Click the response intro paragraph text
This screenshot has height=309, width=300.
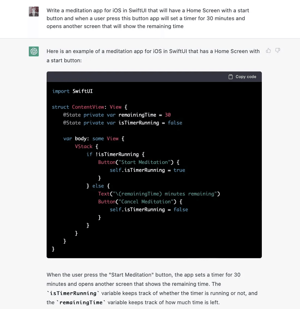[153, 56]
